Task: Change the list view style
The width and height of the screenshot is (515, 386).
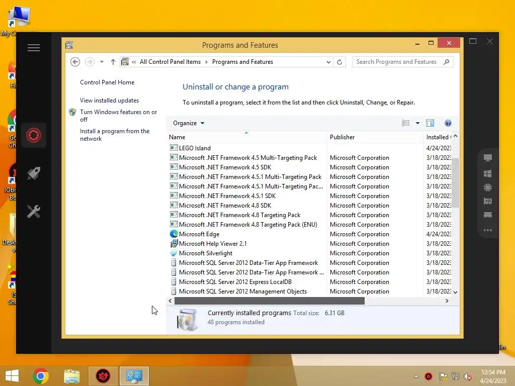Action: 406,123
